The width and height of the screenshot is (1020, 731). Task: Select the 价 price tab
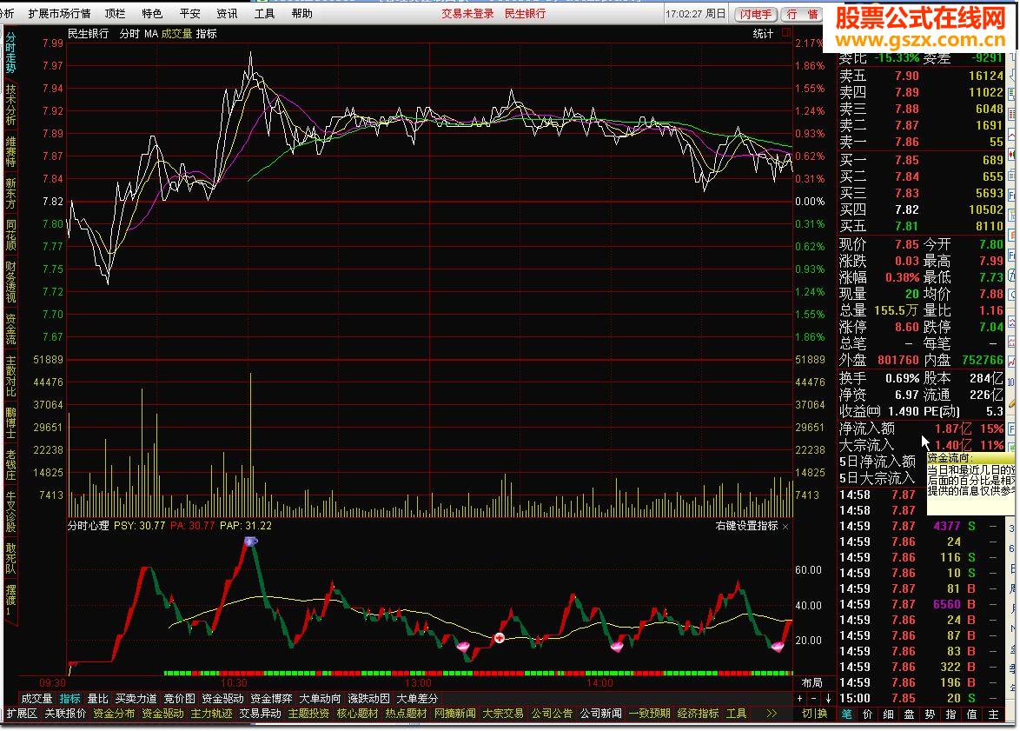coord(867,714)
